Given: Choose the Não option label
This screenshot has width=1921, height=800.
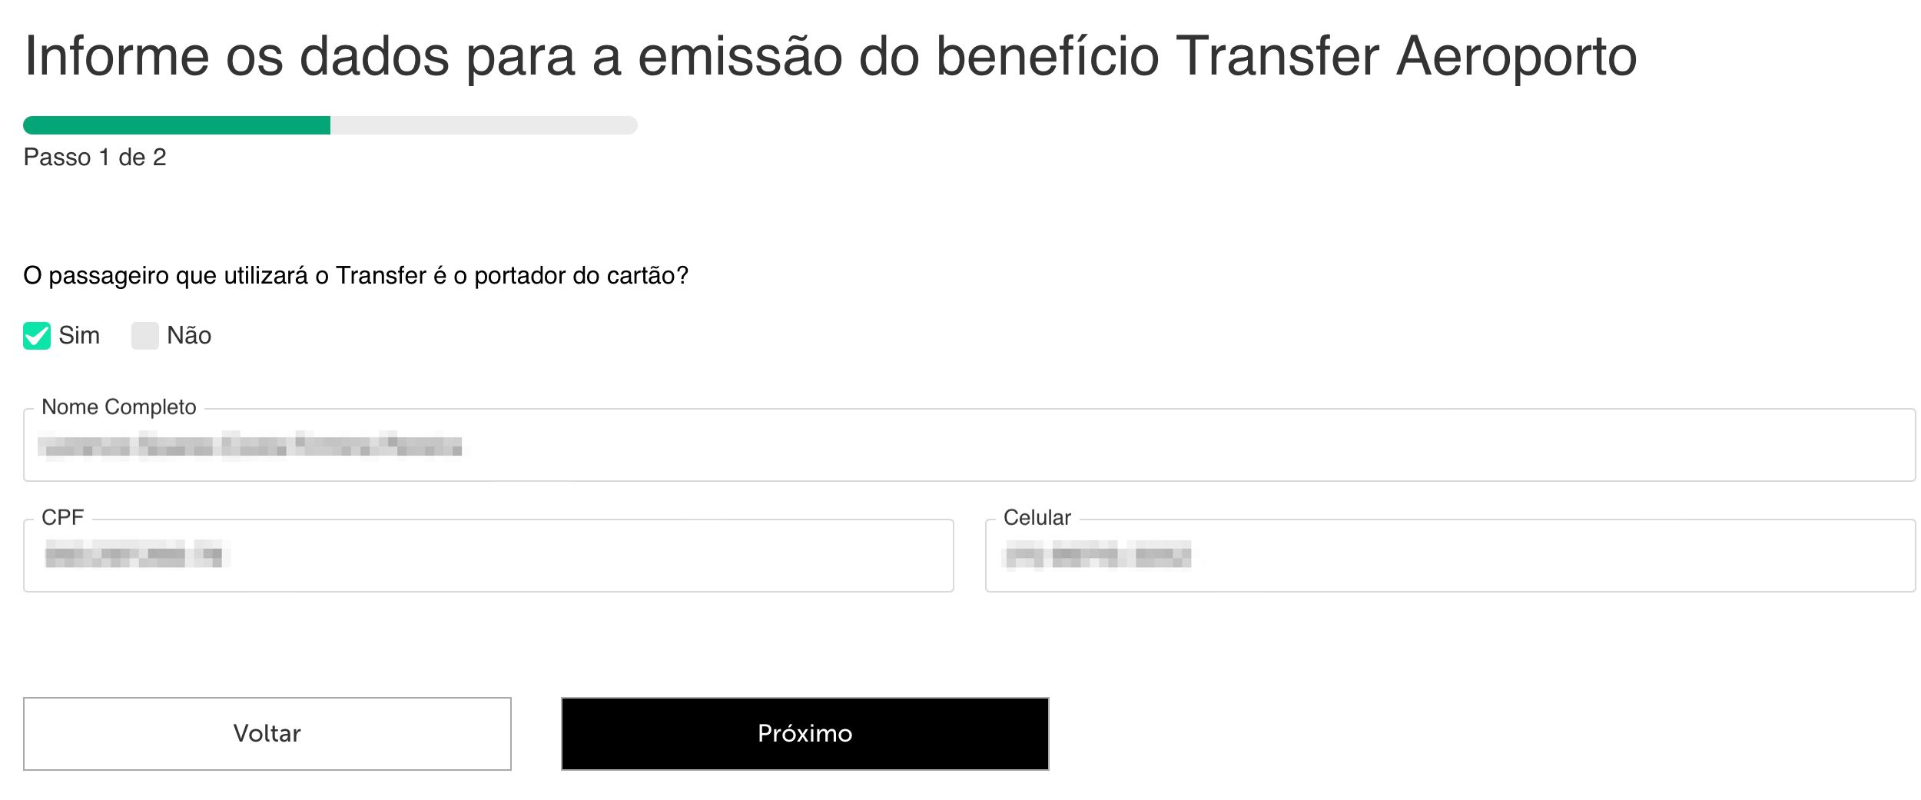Looking at the screenshot, I should coord(189,336).
